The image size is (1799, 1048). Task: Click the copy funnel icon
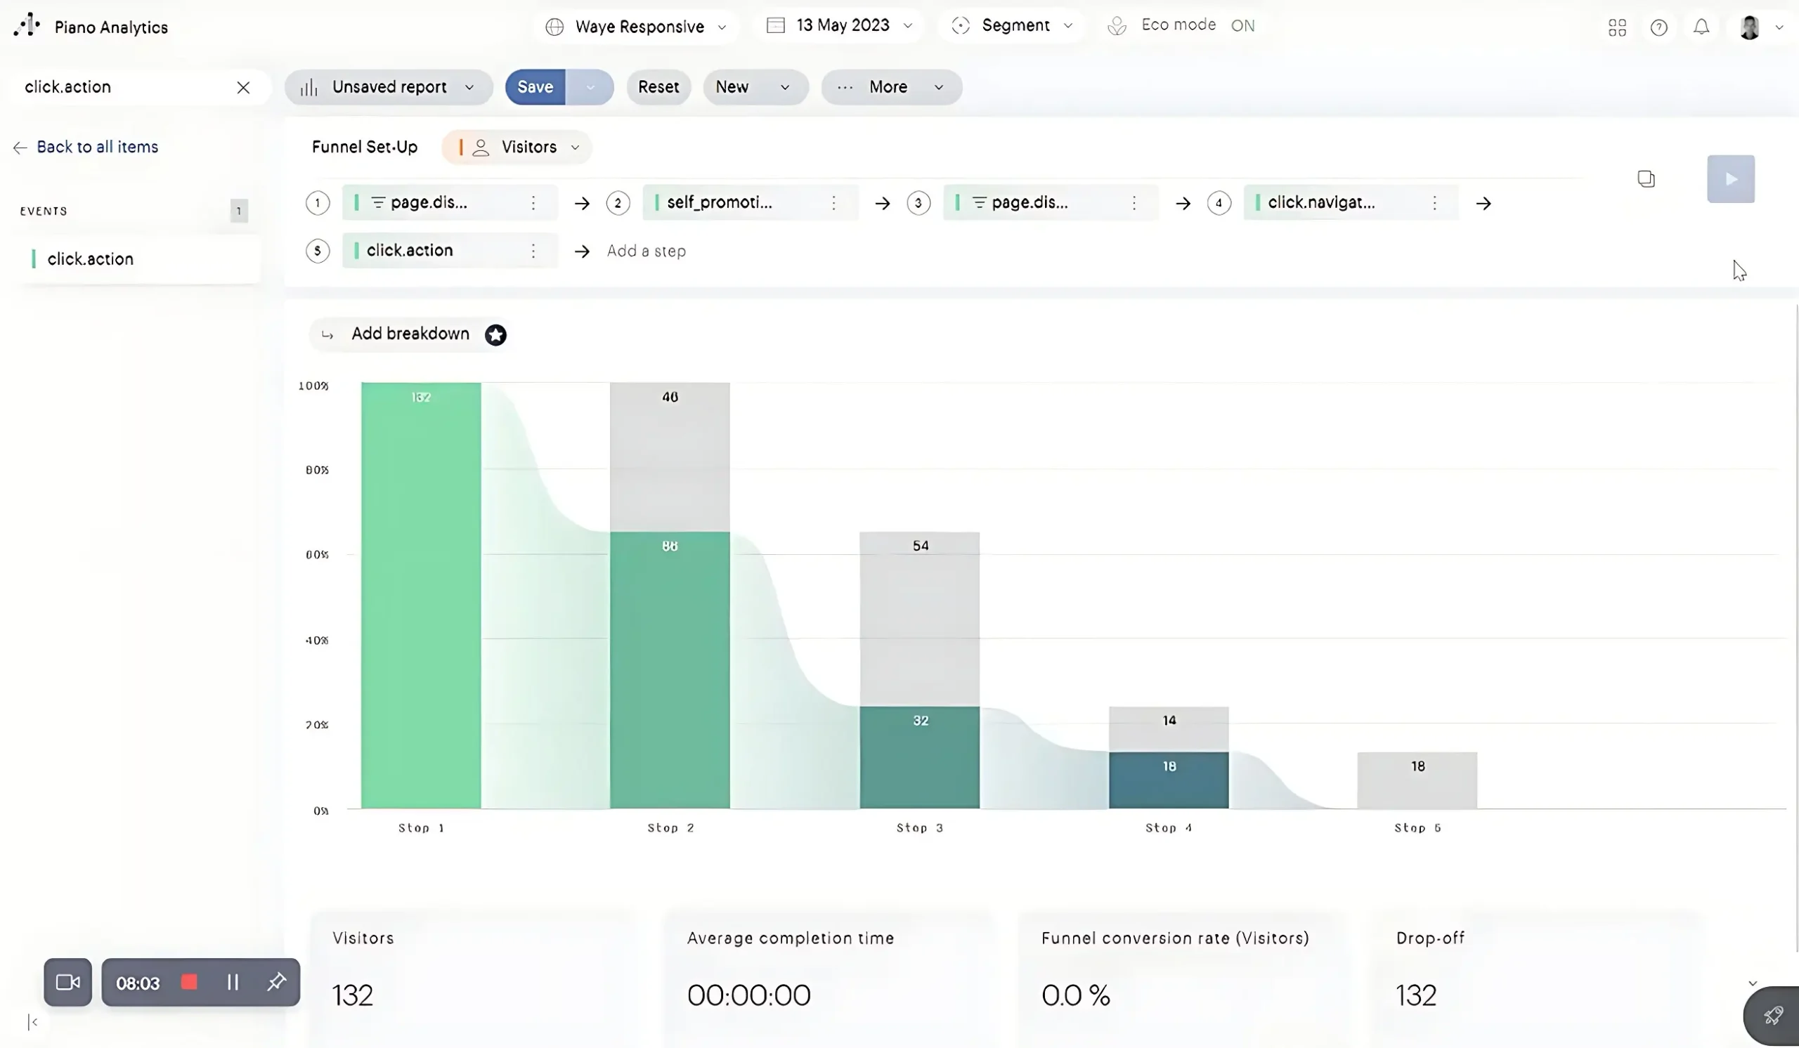click(x=1646, y=178)
